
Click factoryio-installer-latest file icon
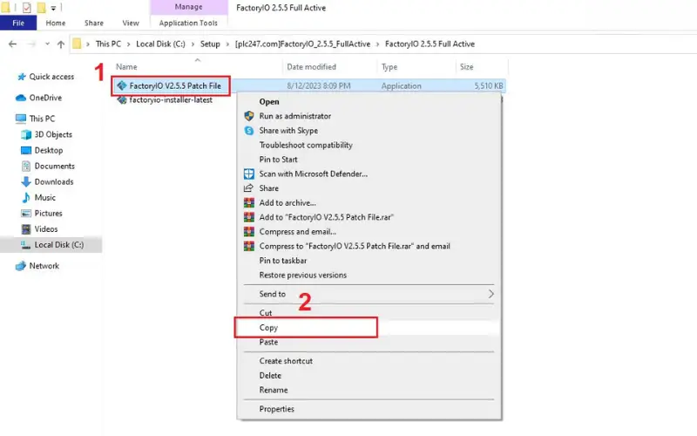click(x=122, y=100)
